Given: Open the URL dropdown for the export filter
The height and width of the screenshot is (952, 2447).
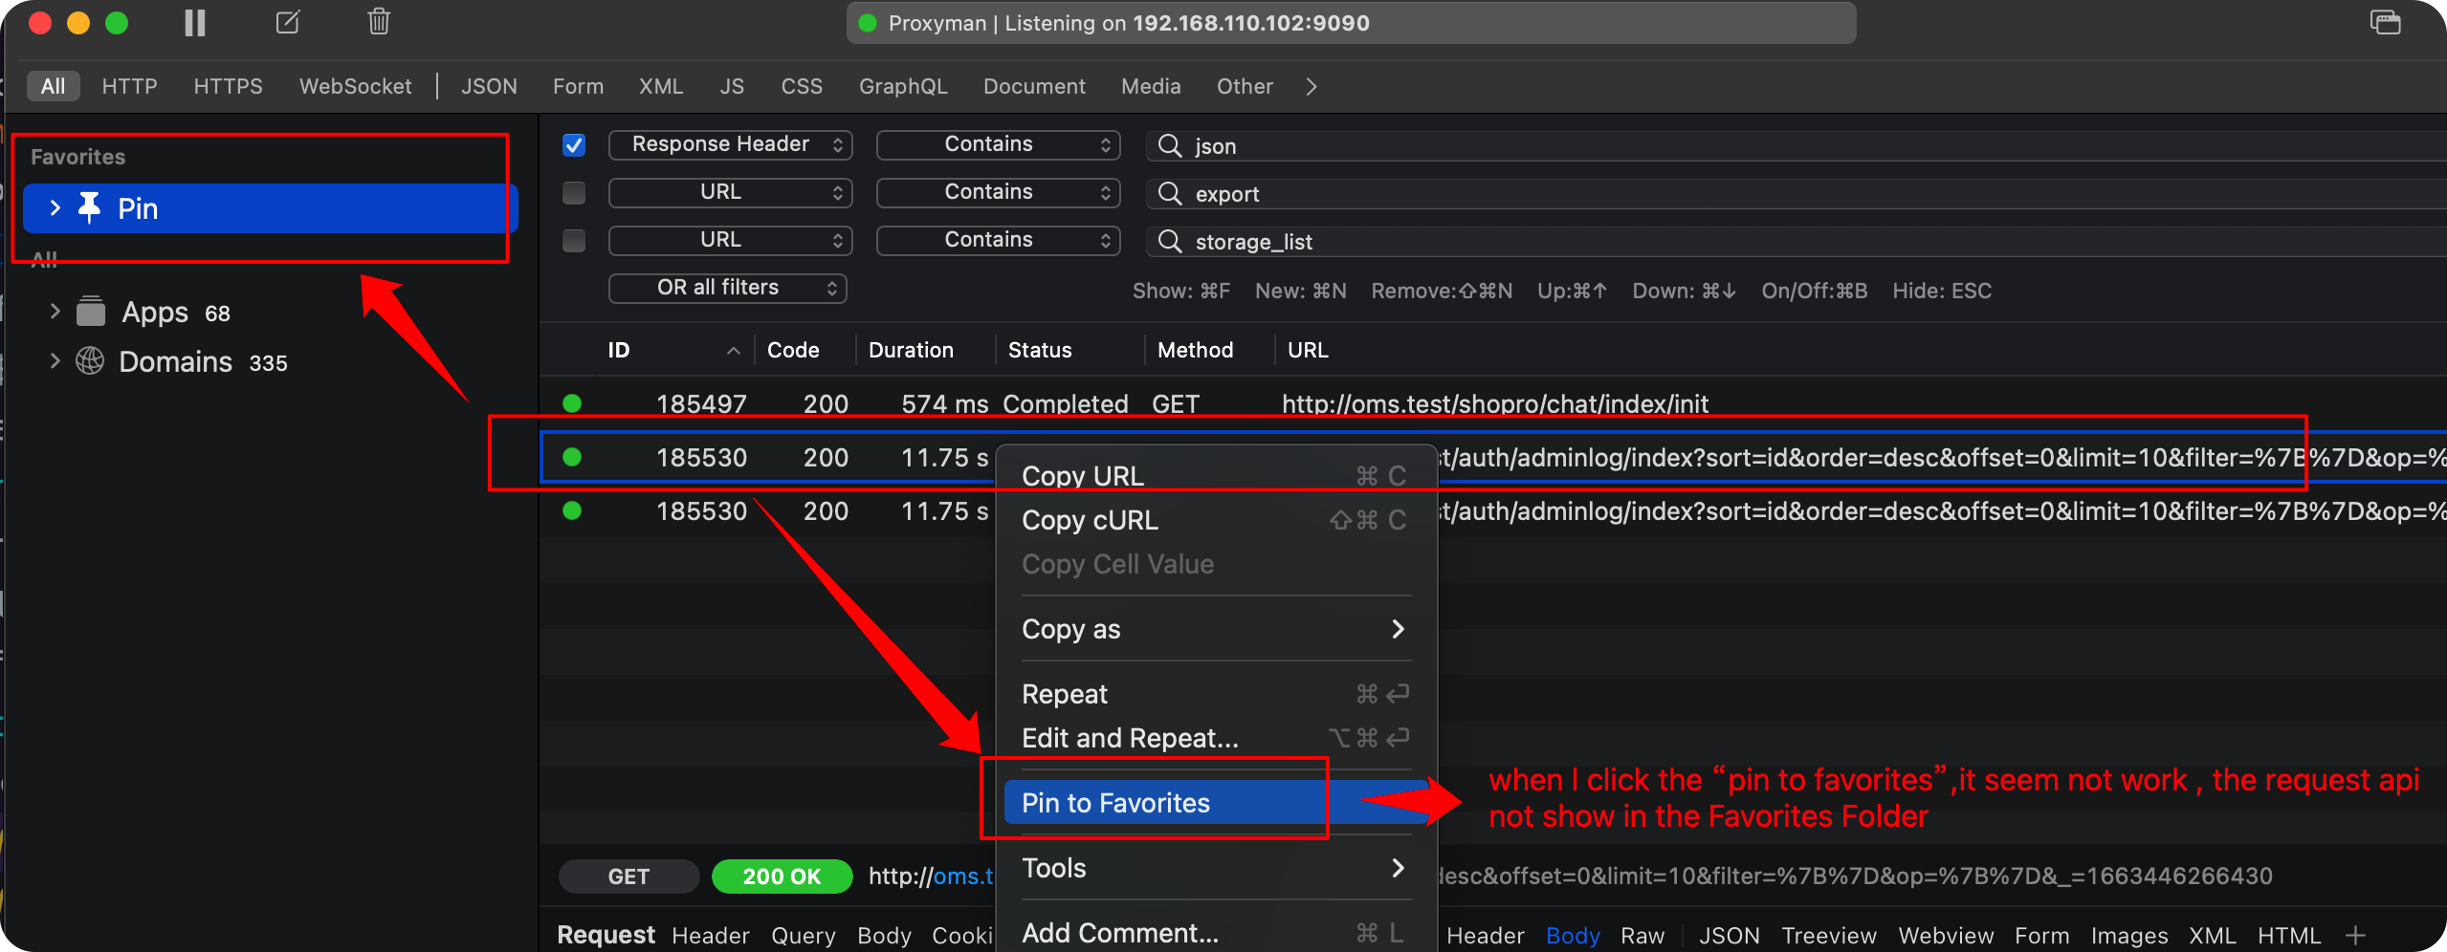Looking at the screenshot, I should point(730,192).
